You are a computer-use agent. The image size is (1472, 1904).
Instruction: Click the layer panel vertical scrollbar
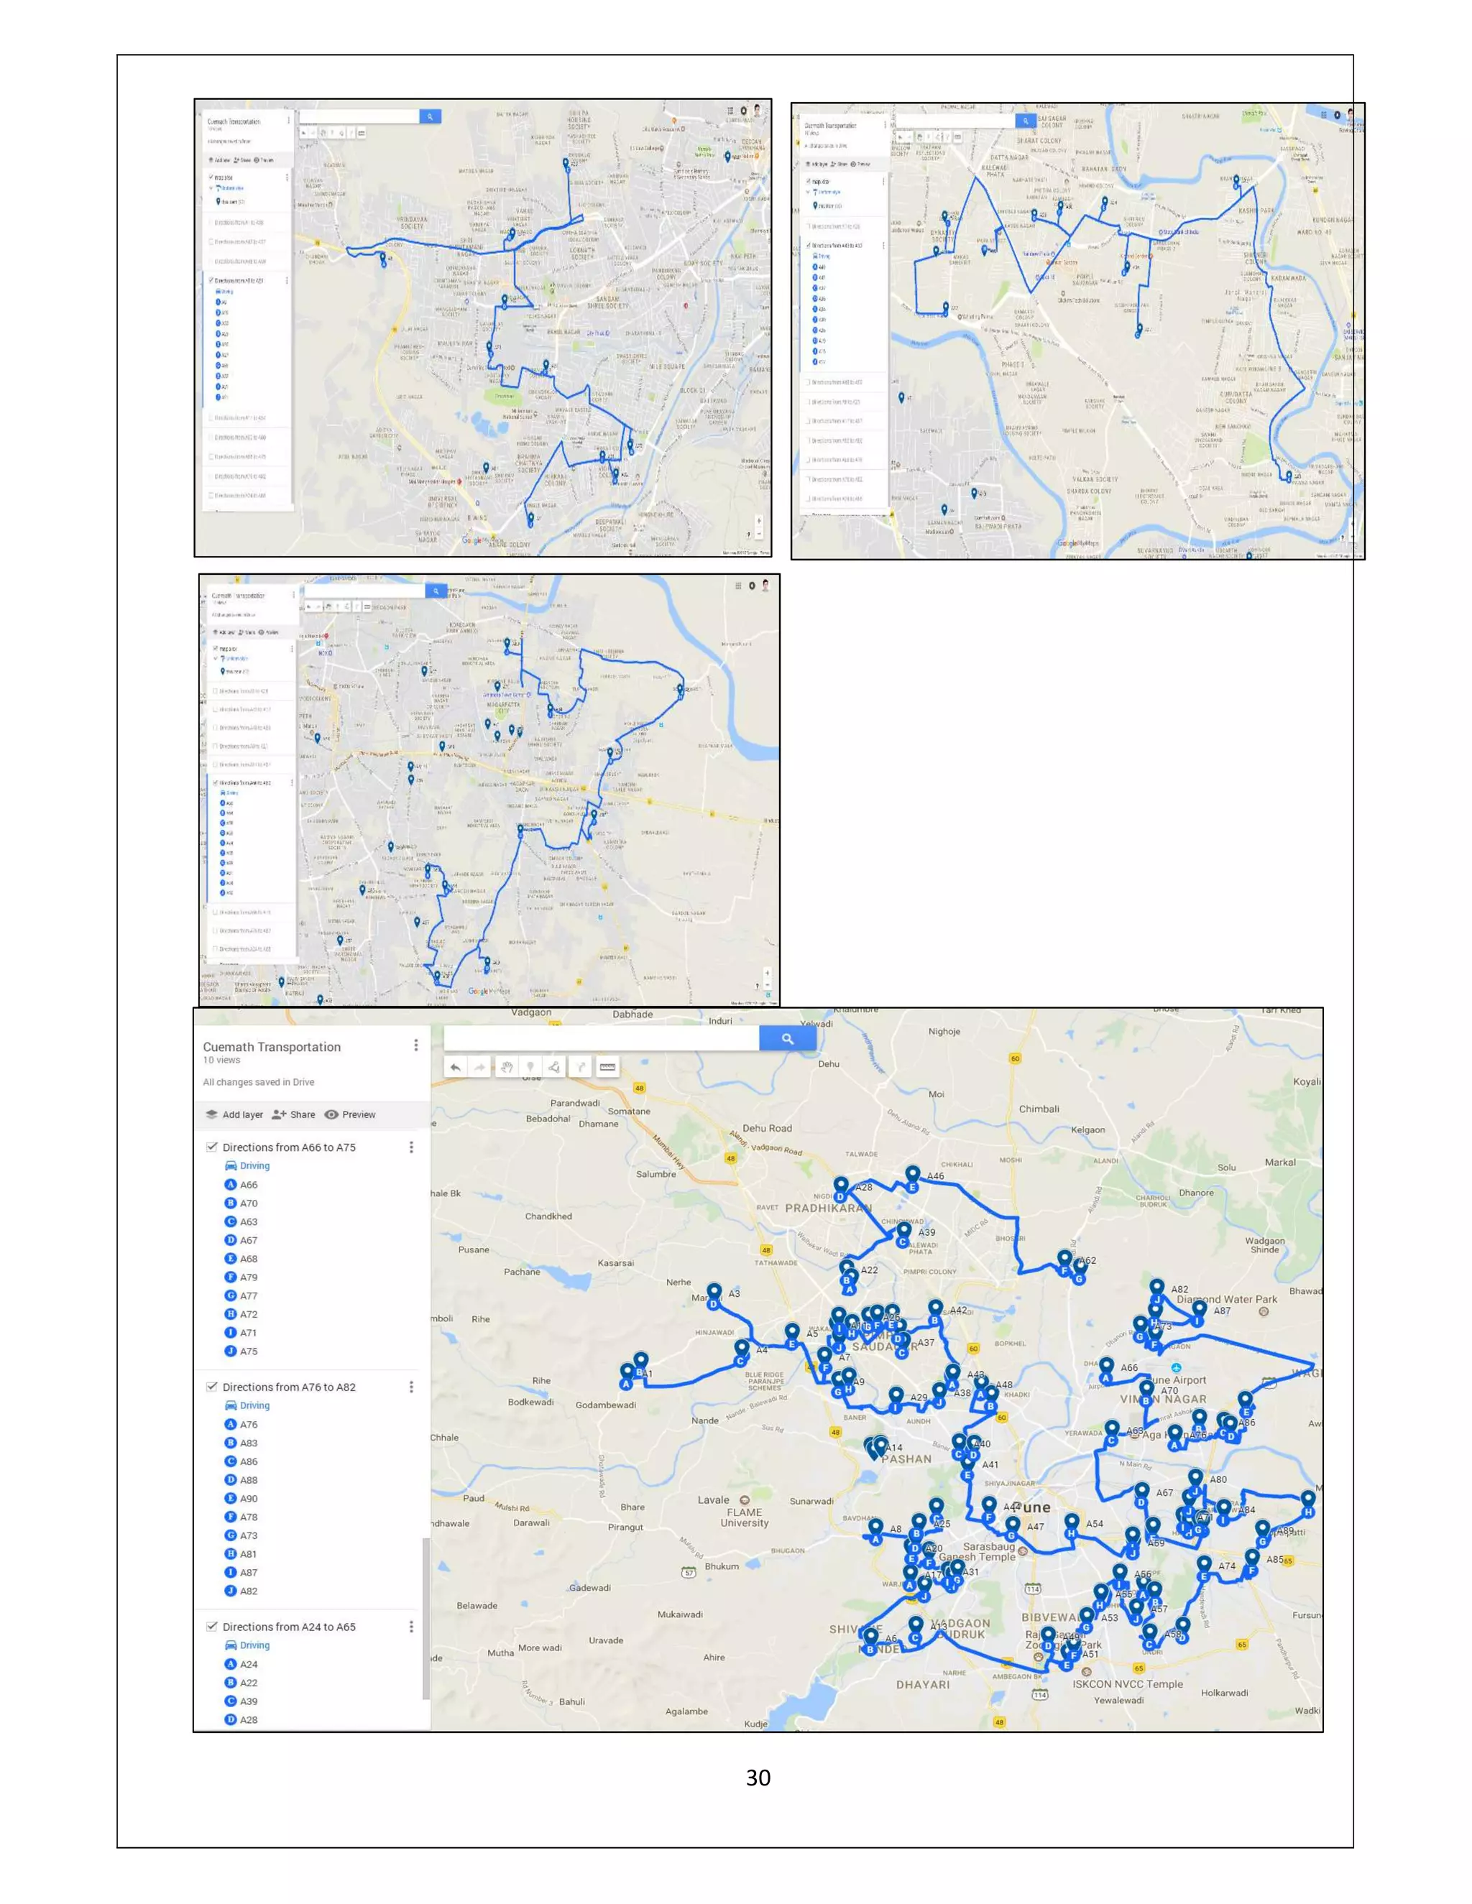pos(425,1617)
